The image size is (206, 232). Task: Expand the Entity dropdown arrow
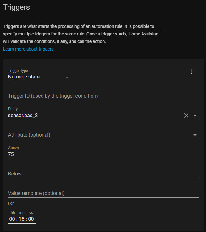click(x=195, y=116)
